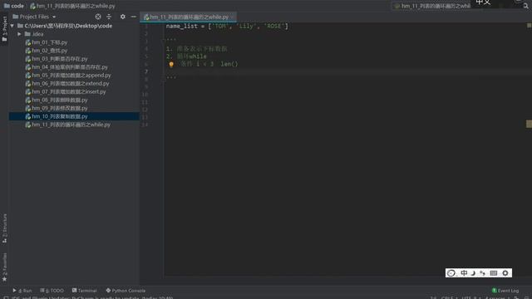Select file hm_02 in project tree

point(47,51)
